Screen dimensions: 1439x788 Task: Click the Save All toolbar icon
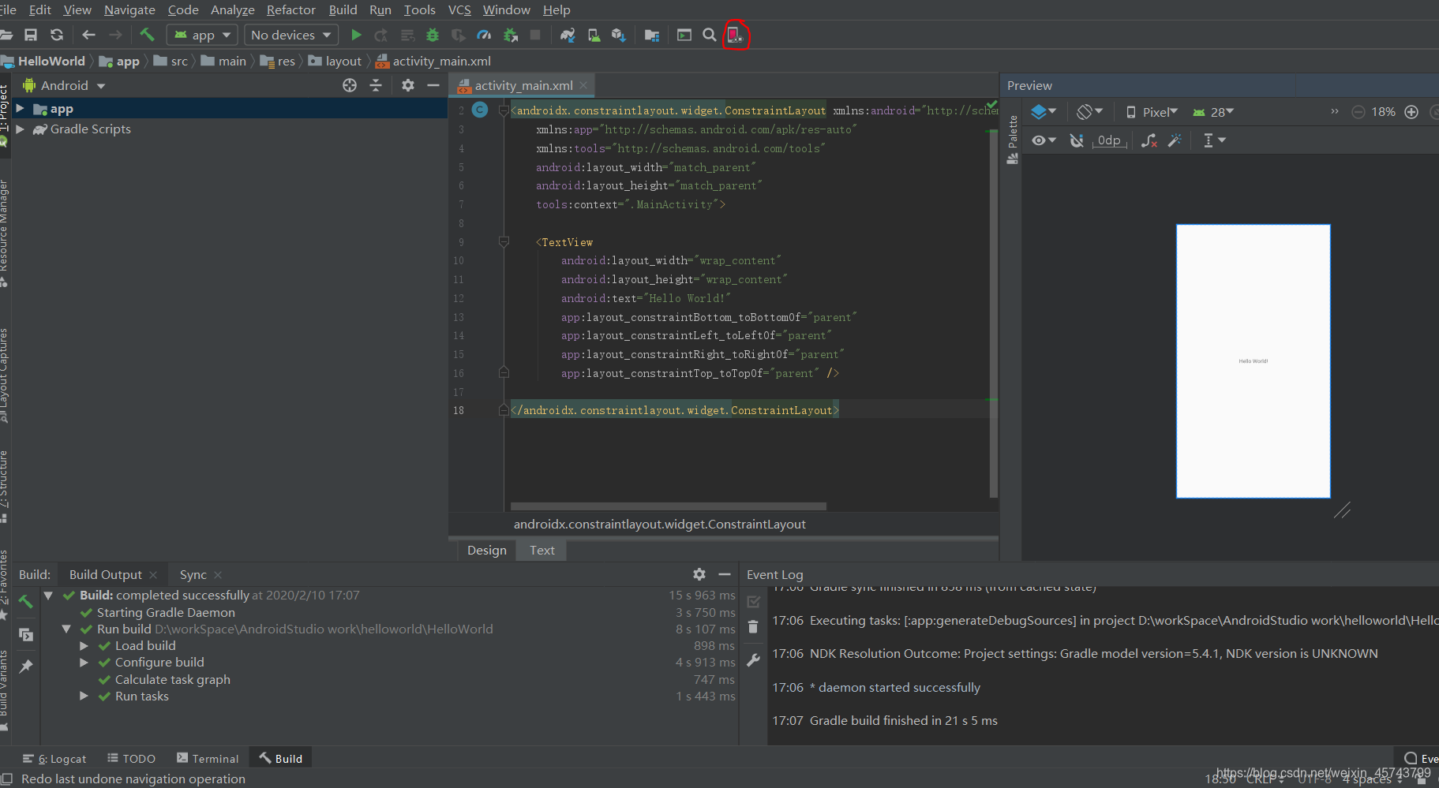point(31,35)
